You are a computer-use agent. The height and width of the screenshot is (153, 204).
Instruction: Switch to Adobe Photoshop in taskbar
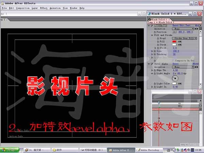point(148,150)
